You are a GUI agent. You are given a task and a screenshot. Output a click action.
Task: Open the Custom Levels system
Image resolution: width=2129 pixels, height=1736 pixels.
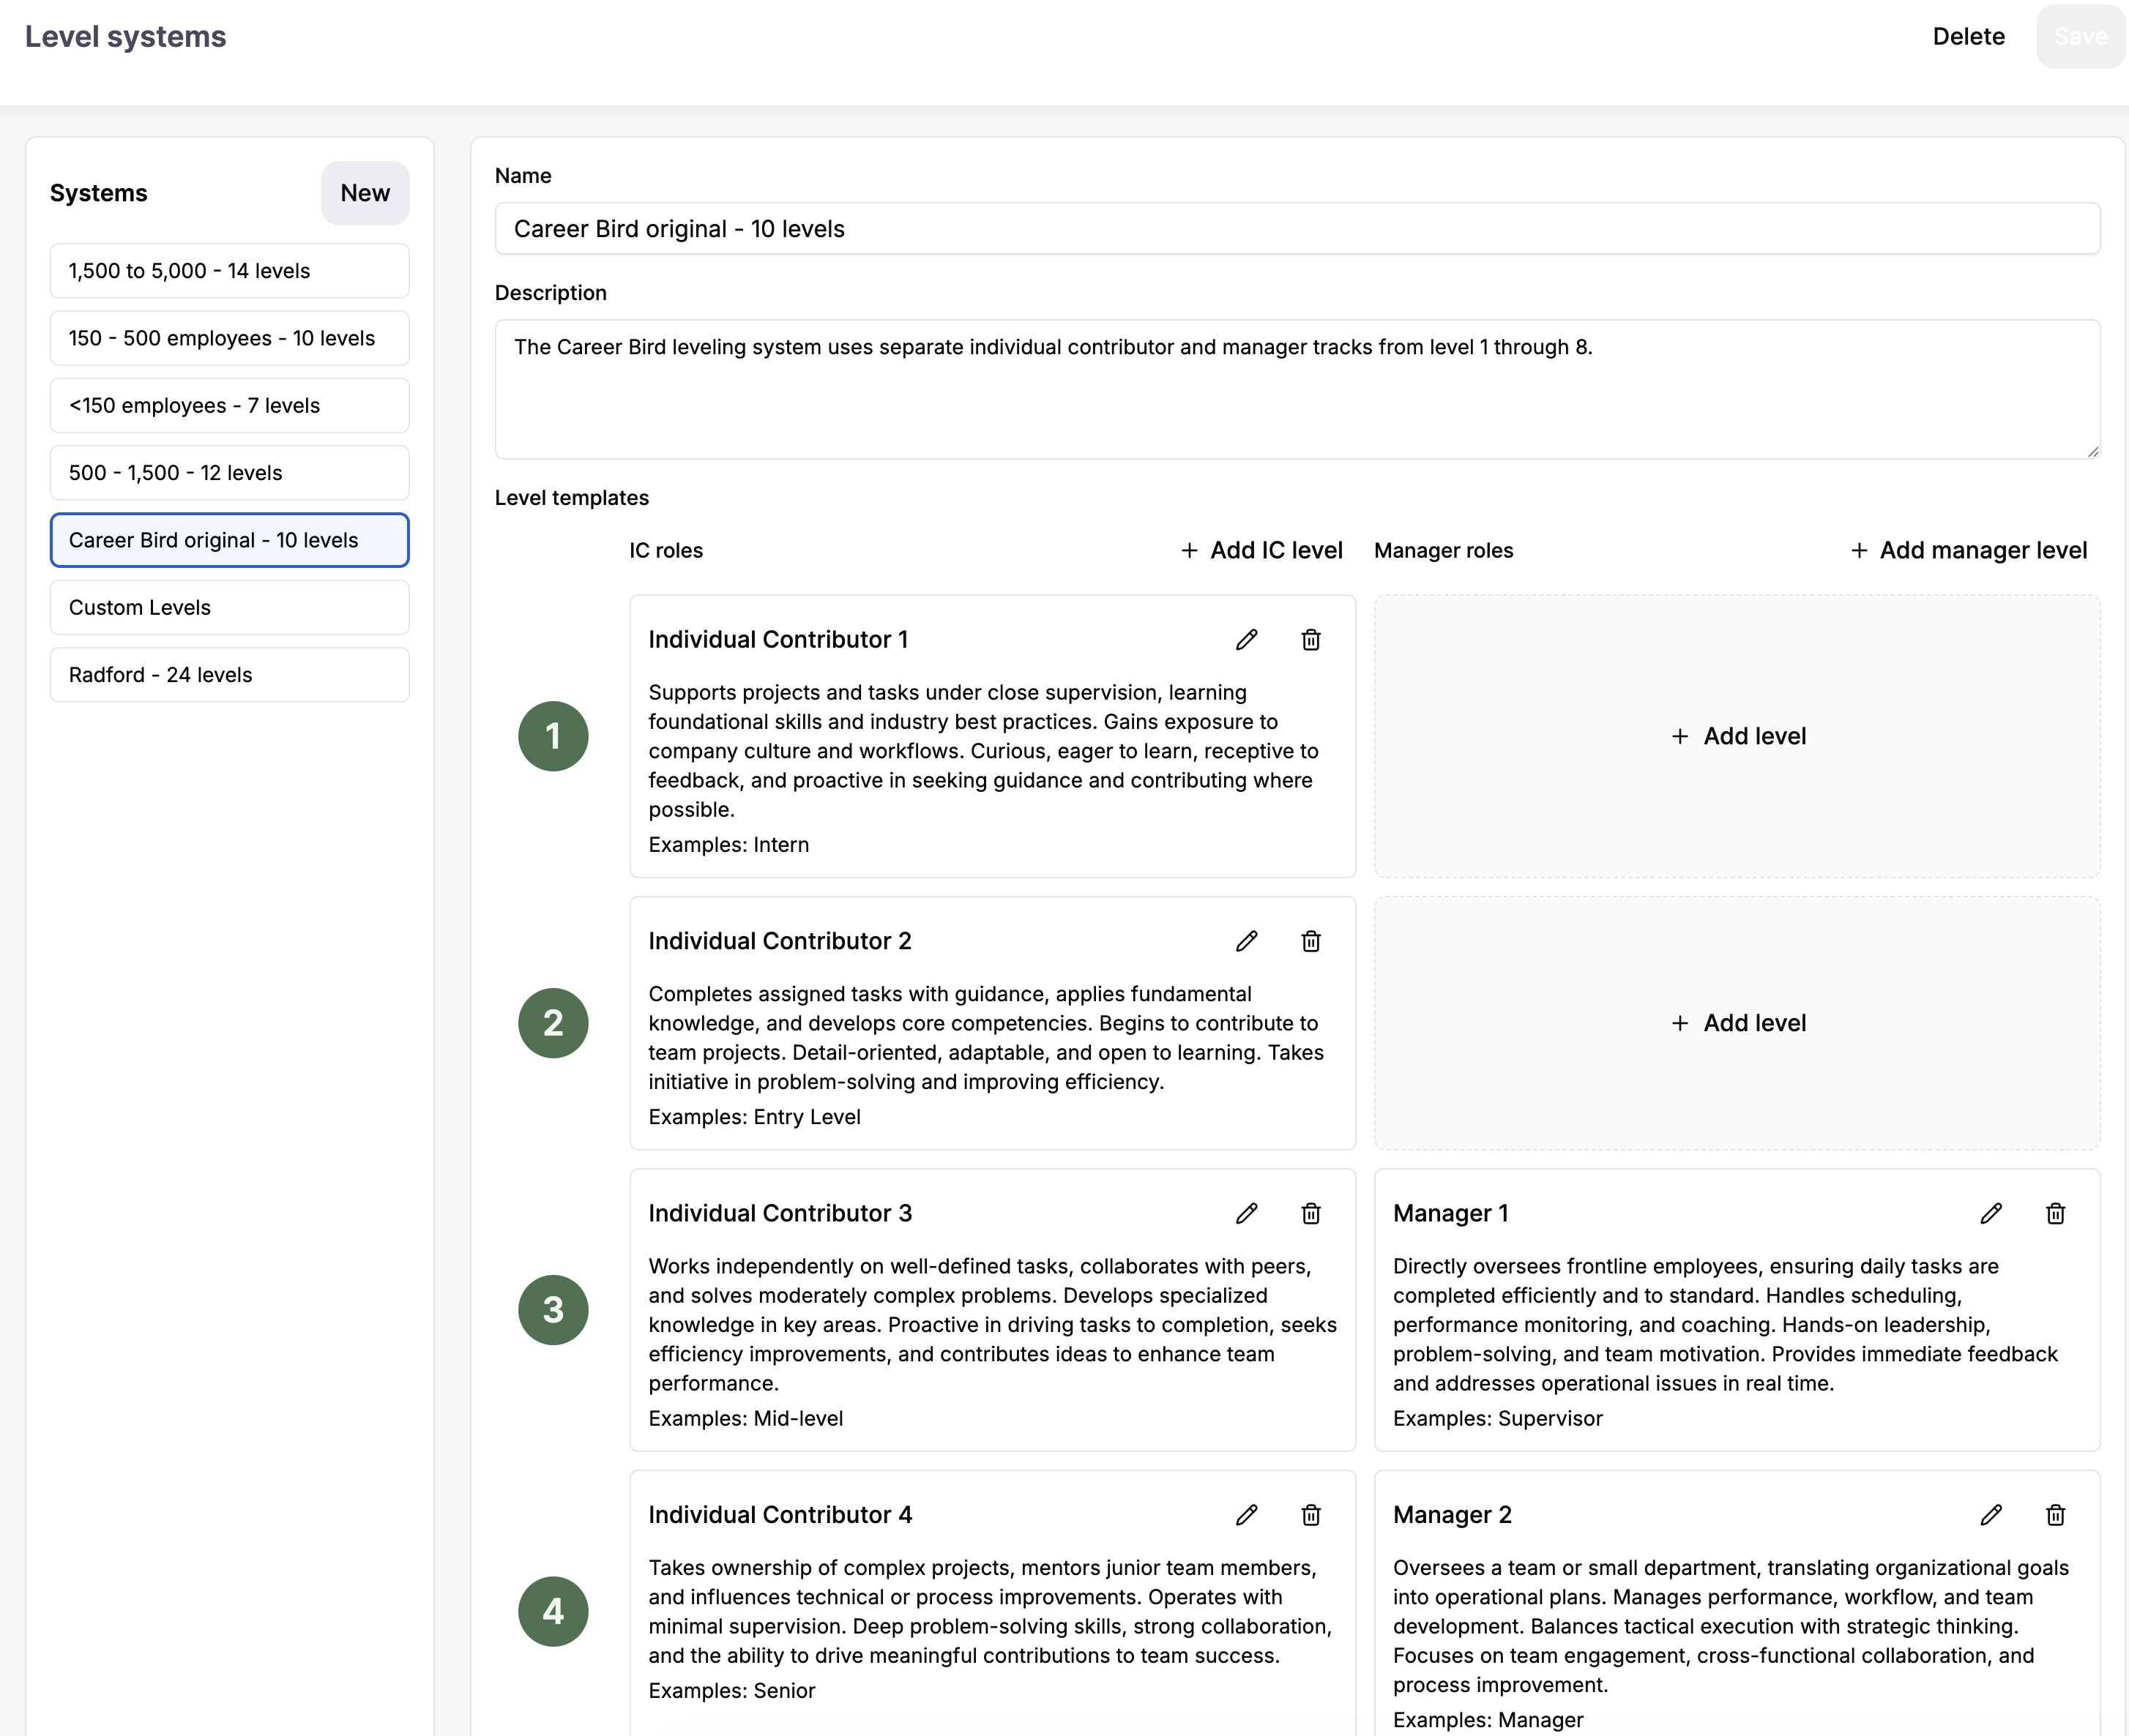[x=229, y=608]
